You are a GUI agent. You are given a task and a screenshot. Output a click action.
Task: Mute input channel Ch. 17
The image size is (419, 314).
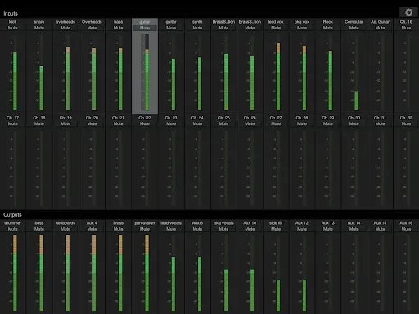point(13,123)
